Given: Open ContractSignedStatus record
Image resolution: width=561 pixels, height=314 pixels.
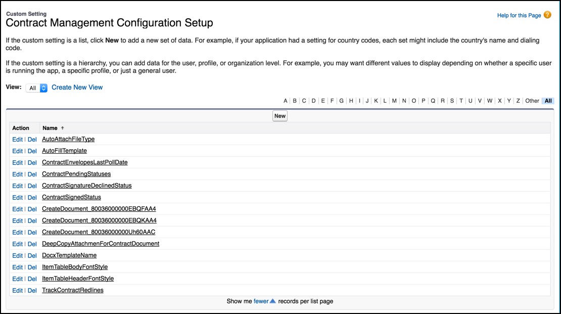Looking at the screenshot, I should [71, 197].
